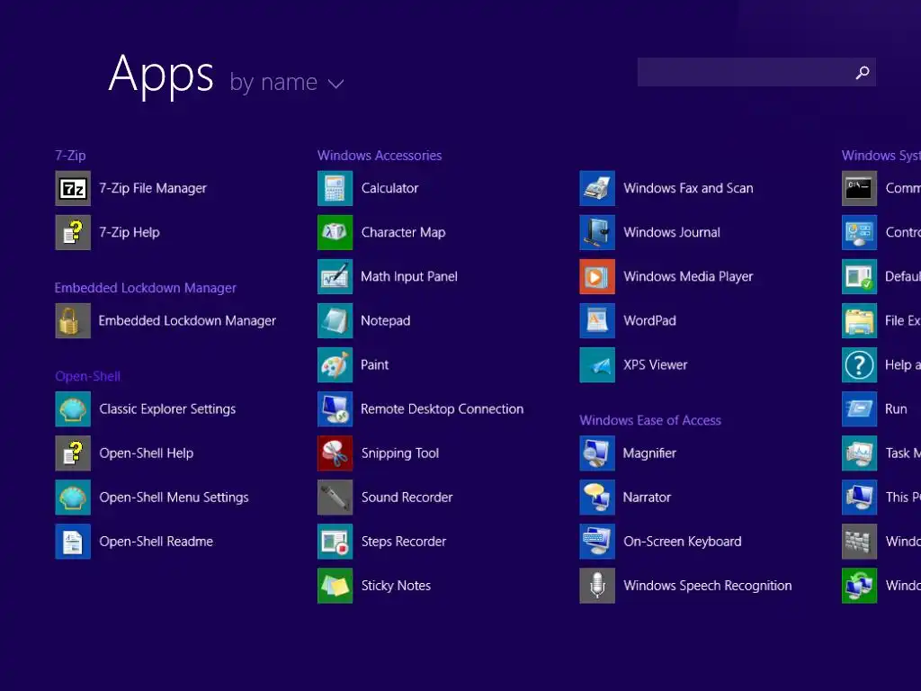921x691 pixels.
Task: Click the 'Snipping Tool' label
Action: click(400, 453)
